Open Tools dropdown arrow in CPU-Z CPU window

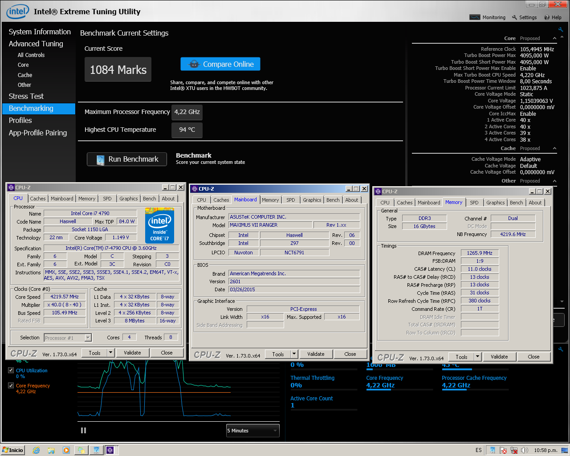[x=110, y=353]
